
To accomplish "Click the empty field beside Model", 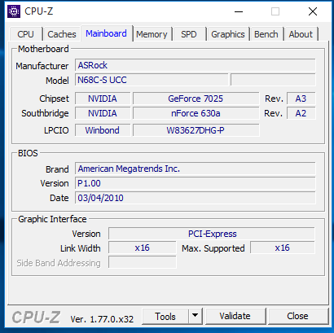I will pos(273,80).
